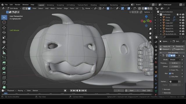Switch to vertex select mode

tap(24, 8)
